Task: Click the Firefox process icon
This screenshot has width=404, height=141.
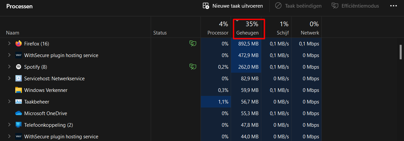Action: (19, 43)
